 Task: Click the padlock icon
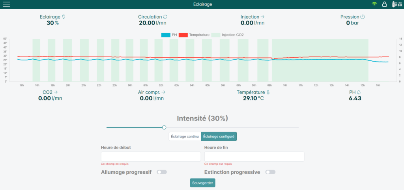coord(384,4)
